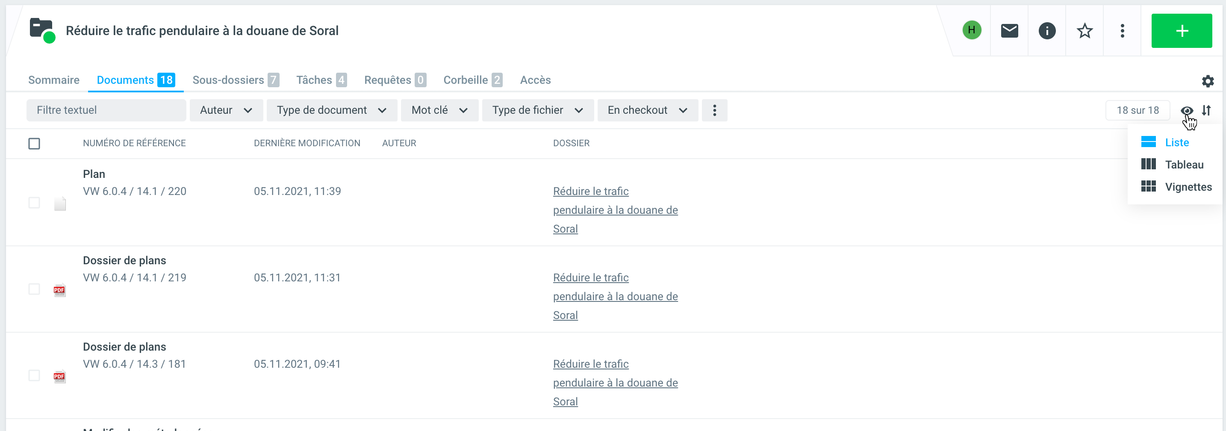Viewport: 1226px width, 431px height.
Task: Click the mail envelope icon
Action: click(x=1009, y=31)
